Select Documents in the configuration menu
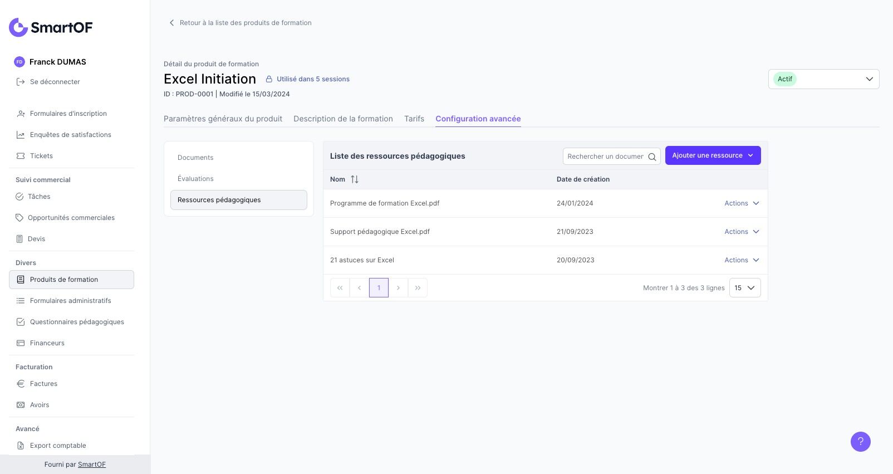 point(195,158)
